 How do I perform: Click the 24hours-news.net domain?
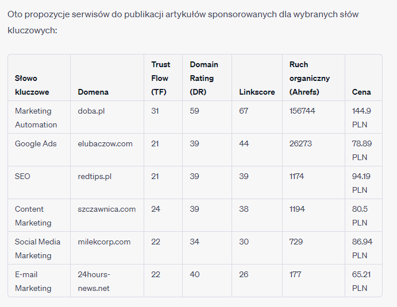coord(94,281)
